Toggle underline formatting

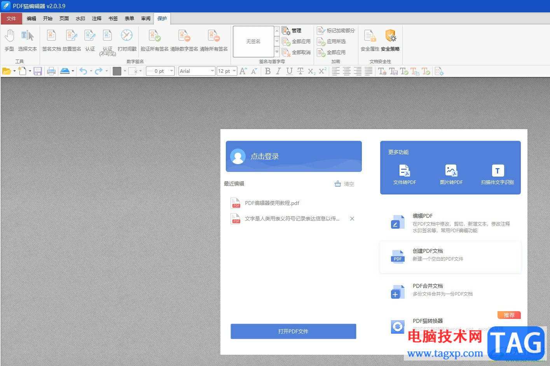point(289,71)
